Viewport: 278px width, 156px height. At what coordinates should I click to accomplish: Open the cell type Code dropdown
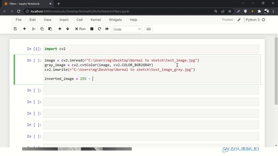pos(127,29)
